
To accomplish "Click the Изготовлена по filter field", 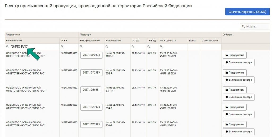I will [x=173, y=47].
